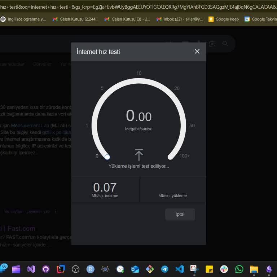Open the clock with green arrow app
This screenshot has width=277, height=277.
coord(120,269)
